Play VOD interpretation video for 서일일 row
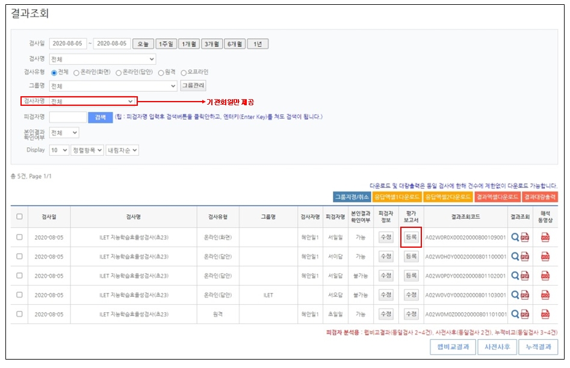This screenshot has width=570, height=368. click(x=545, y=238)
